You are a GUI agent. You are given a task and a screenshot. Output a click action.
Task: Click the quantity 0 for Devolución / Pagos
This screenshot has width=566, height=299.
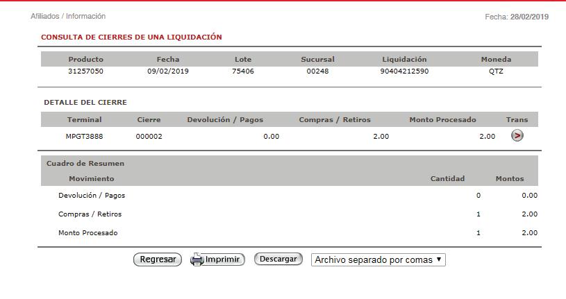(x=478, y=195)
